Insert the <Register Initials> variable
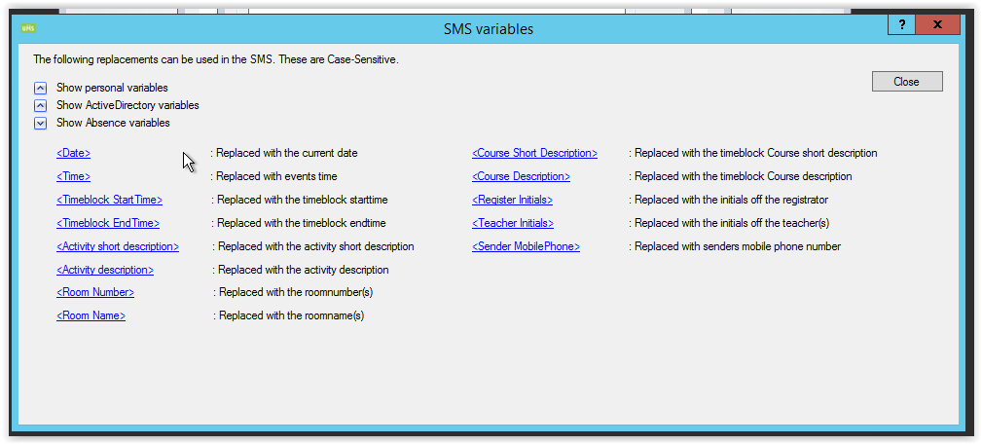Viewport: 982px width, 444px height. coord(512,201)
